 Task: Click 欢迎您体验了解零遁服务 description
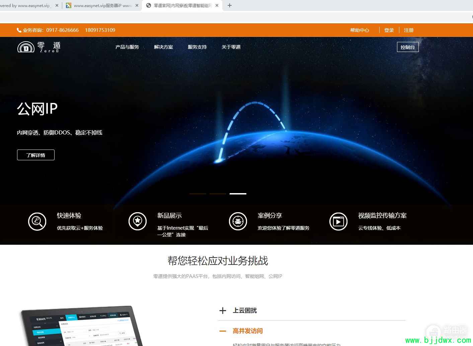point(284,228)
